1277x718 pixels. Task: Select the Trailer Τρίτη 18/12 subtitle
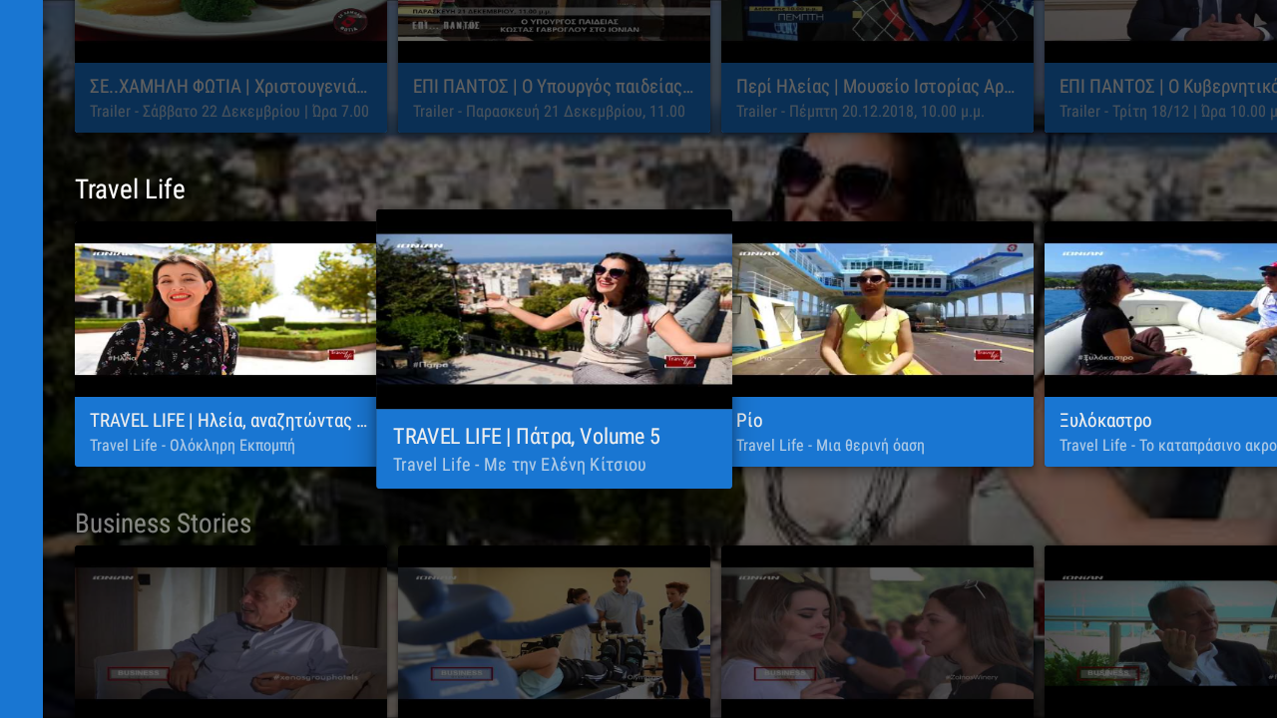tap(1168, 111)
